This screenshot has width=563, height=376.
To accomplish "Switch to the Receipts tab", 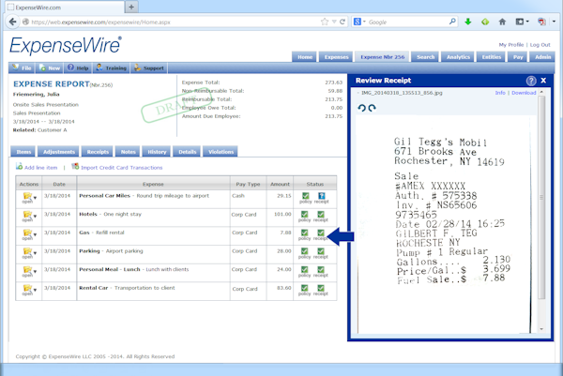I will click(98, 151).
